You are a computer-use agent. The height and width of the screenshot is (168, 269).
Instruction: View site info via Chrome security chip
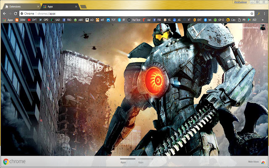pos(27,13)
